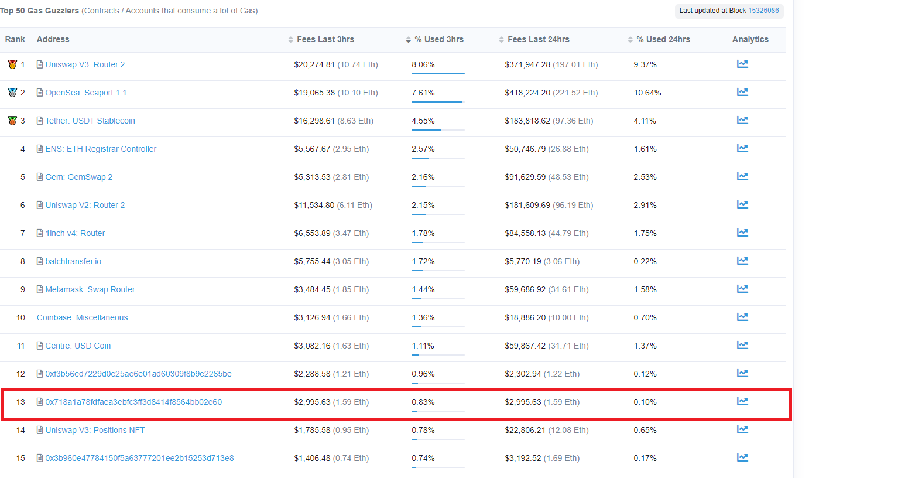Click contract icon beside 1inch v4: Router
This screenshot has height=478, width=898.
click(x=40, y=233)
